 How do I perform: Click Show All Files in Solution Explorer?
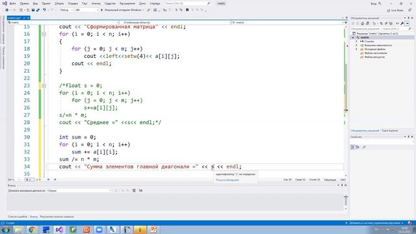click(391, 23)
